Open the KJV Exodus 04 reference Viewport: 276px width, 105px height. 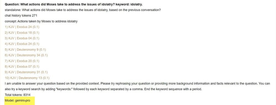22,38
